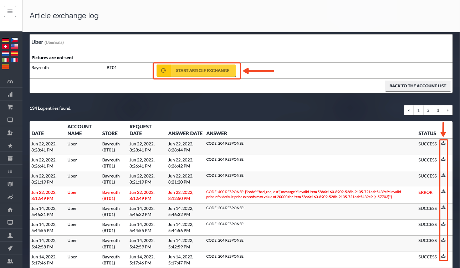This screenshot has height=268, width=460.
Task: Open the bar chart statistics sidebar icon
Action: [x=10, y=94]
